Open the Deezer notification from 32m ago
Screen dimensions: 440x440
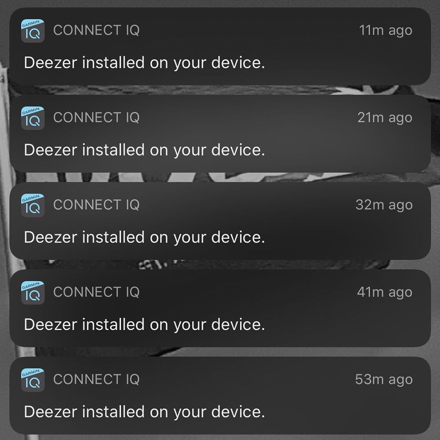coord(220,221)
